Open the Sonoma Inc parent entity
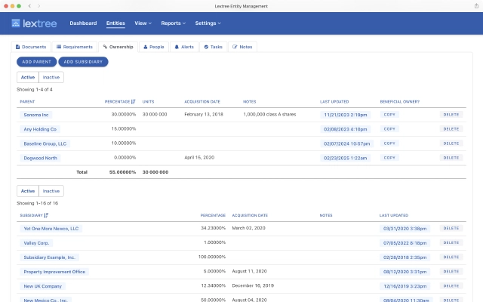 [36, 115]
